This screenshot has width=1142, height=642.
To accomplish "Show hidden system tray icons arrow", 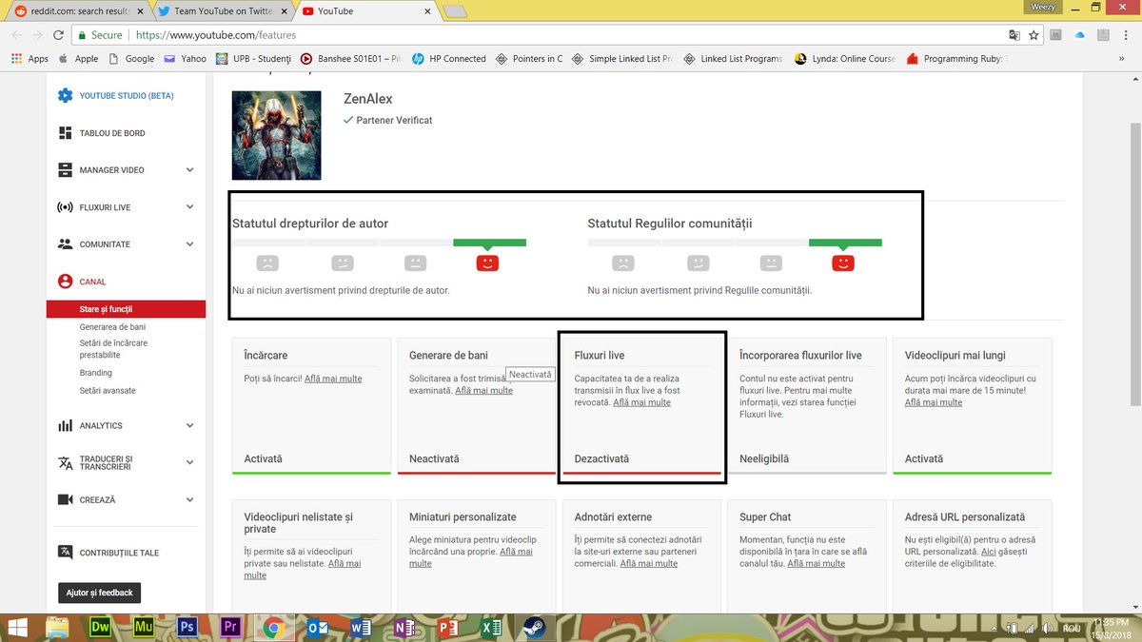I will [995, 628].
